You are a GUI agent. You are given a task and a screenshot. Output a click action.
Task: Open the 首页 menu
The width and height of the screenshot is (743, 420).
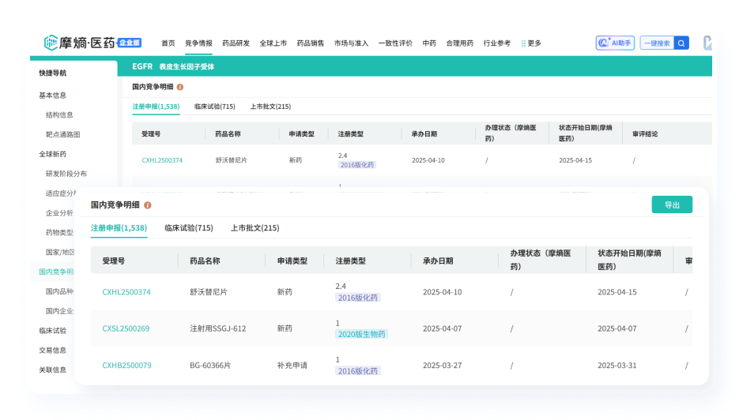[168, 43]
